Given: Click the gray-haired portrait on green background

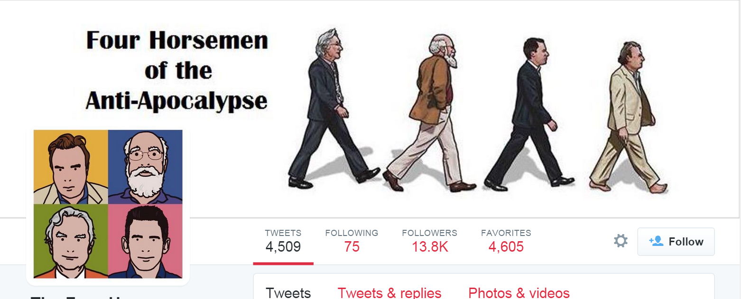Looking at the screenshot, I should click(71, 241).
